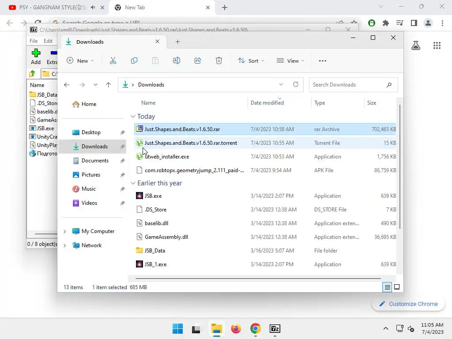
Task: Click the vertical scrollbar in file list
Action: pos(400,166)
